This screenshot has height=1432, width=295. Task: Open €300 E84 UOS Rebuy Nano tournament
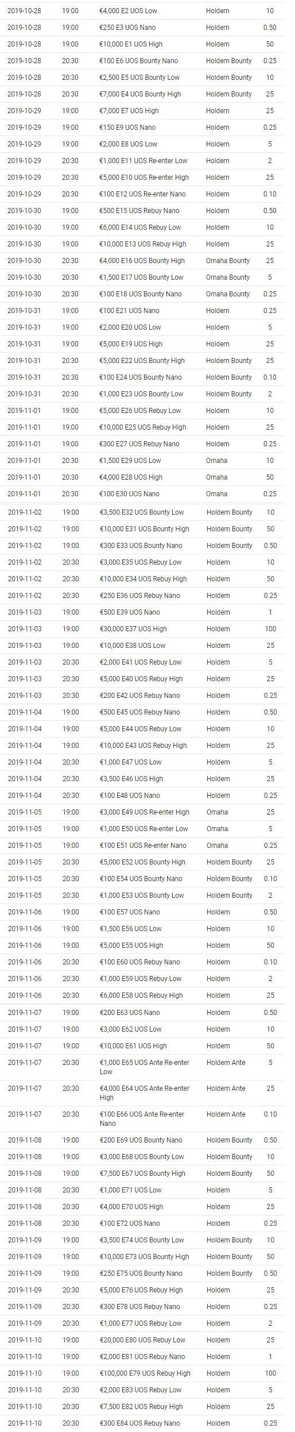[x=140, y=1423]
